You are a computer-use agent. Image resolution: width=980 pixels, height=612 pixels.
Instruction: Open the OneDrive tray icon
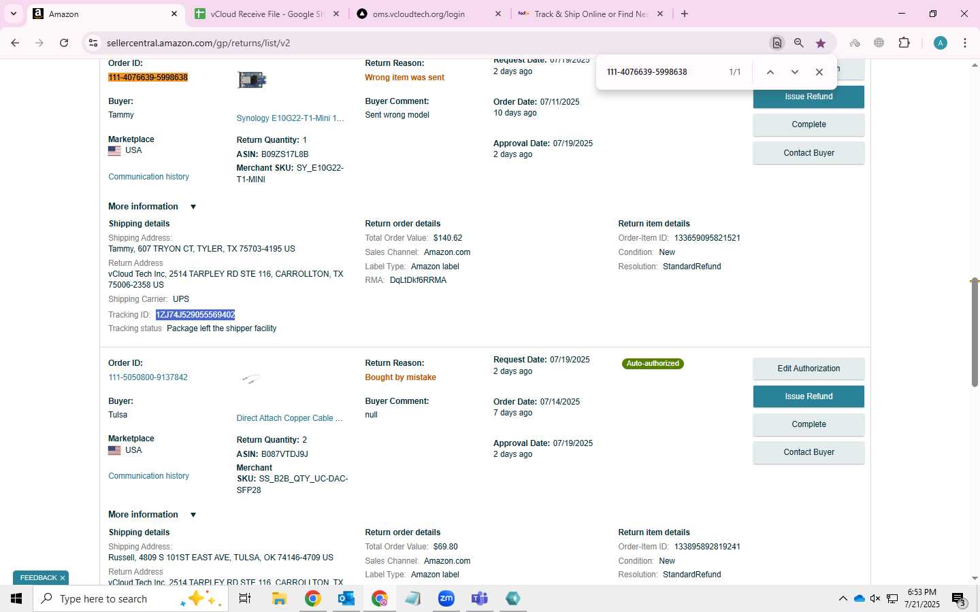point(860,598)
